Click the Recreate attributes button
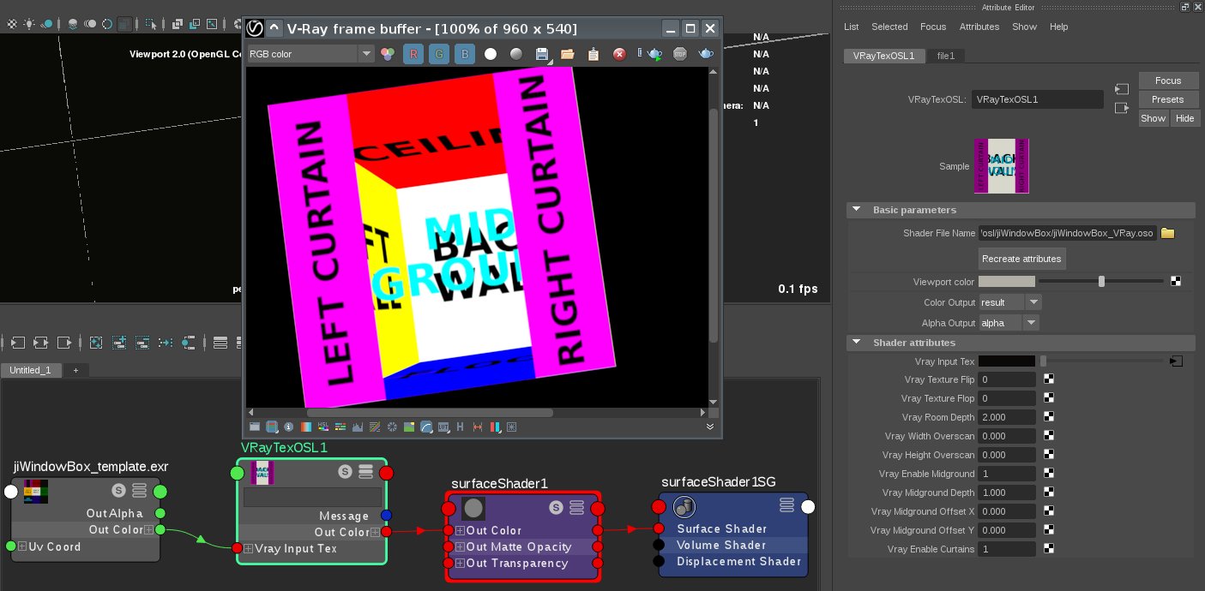Image resolution: width=1205 pixels, height=591 pixels. [x=1021, y=259]
